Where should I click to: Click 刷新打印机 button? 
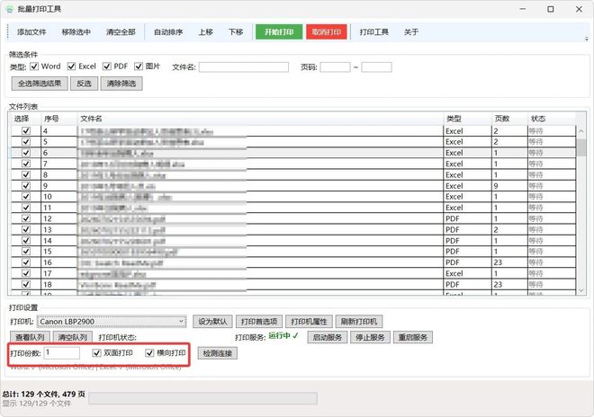point(359,322)
